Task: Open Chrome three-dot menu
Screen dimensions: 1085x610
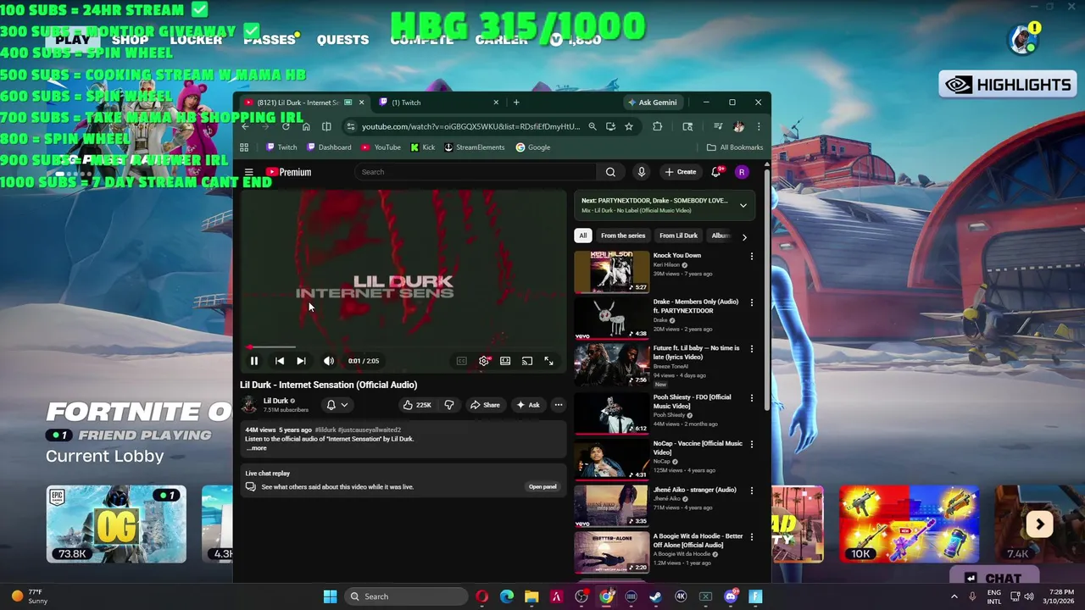Action: (758, 126)
